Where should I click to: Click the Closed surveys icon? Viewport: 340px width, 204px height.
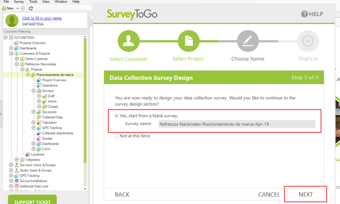point(44,107)
